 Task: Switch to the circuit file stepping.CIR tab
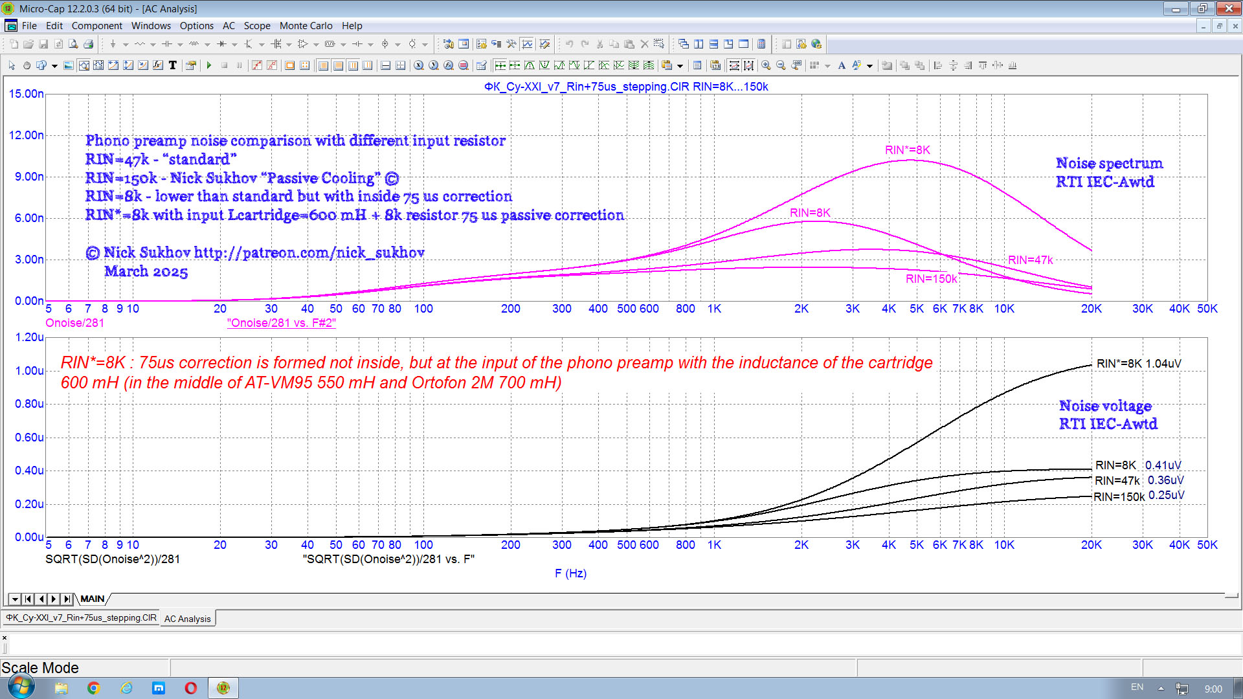82,618
